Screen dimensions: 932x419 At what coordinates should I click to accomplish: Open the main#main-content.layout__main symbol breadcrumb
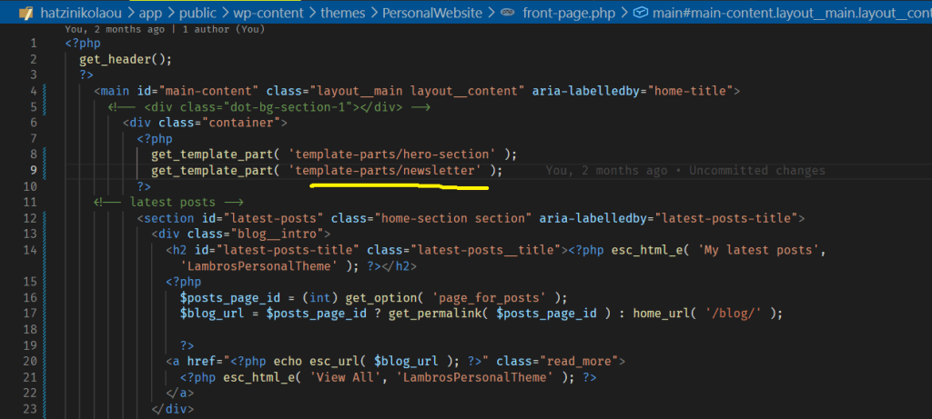(x=792, y=12)
